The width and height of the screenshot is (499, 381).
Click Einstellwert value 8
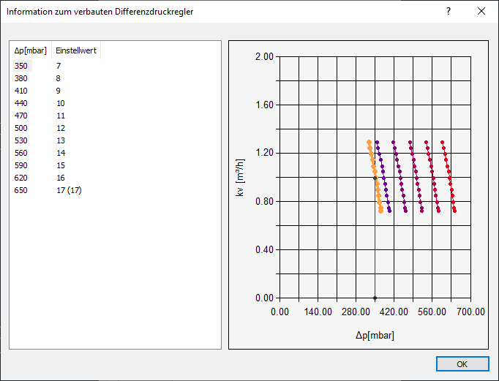point(59,78)
